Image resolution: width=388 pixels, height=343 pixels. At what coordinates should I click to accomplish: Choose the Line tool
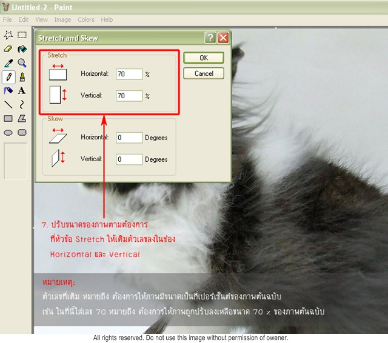coord(8,104)
